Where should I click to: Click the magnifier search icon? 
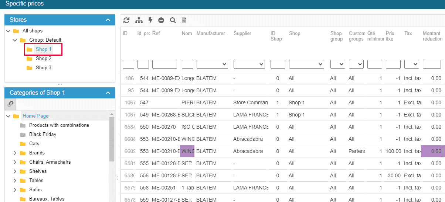(173, 20)
